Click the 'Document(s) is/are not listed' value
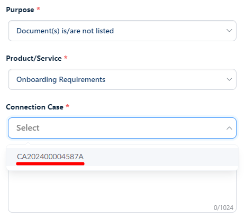The height and width of the screenshot is (220, 245). (x=65, y=31)
